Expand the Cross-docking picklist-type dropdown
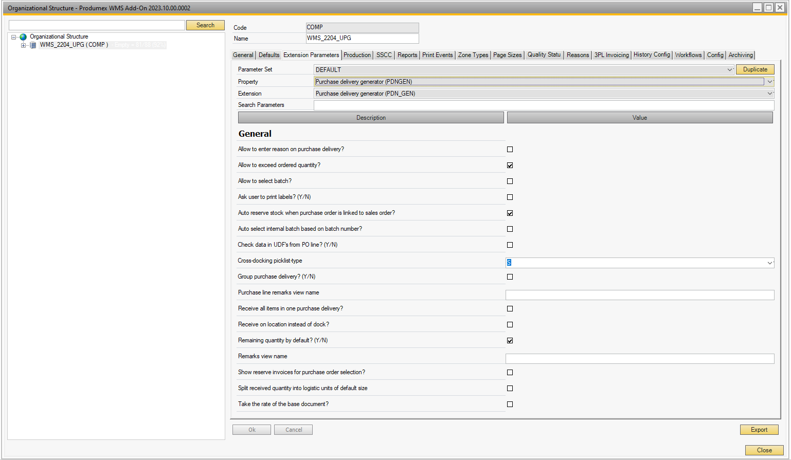This screenshot has width=791, height=460. coord(769,263)
